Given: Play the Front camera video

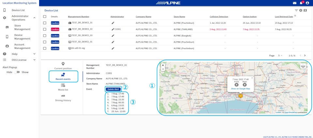Looking at the screenshot, I should (x=237, y=85).
